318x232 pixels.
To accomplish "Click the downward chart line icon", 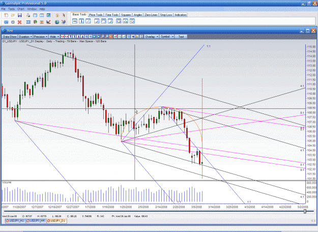I will pos(48,22).
